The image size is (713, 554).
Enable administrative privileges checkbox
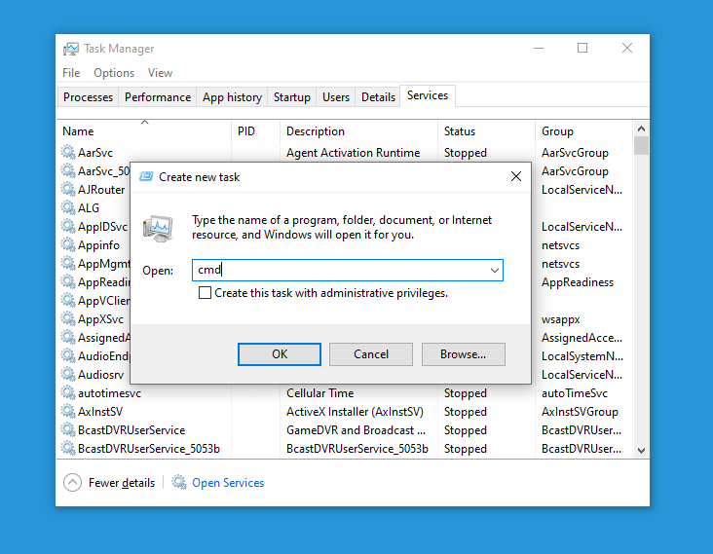click(x=205, y=293)
